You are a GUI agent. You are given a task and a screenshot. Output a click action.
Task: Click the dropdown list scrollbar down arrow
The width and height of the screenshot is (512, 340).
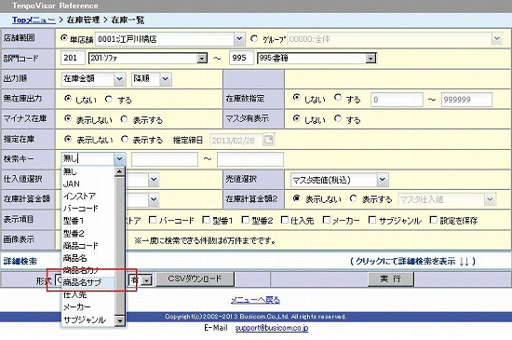120,321
